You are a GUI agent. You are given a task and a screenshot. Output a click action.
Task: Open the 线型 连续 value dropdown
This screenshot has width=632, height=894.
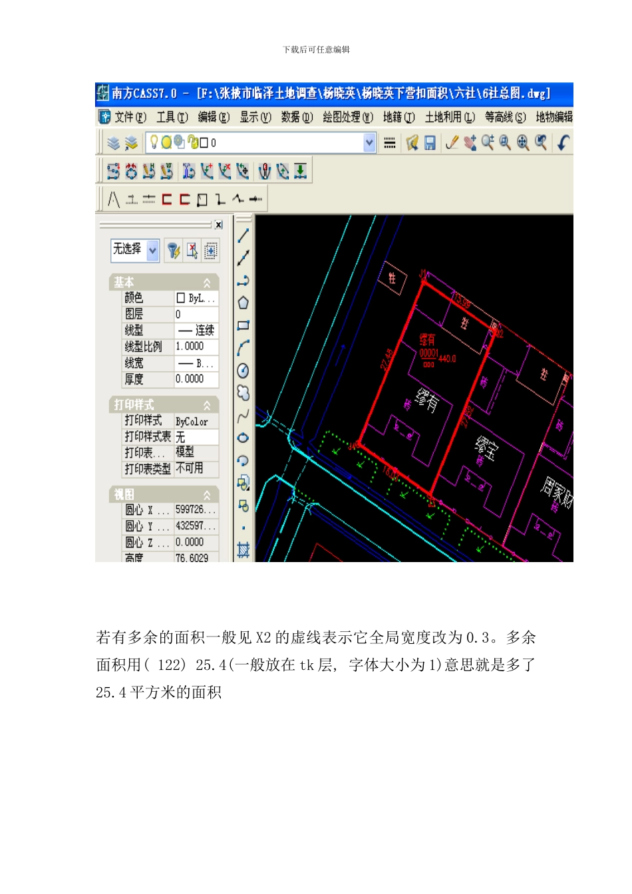click(196, 331)
